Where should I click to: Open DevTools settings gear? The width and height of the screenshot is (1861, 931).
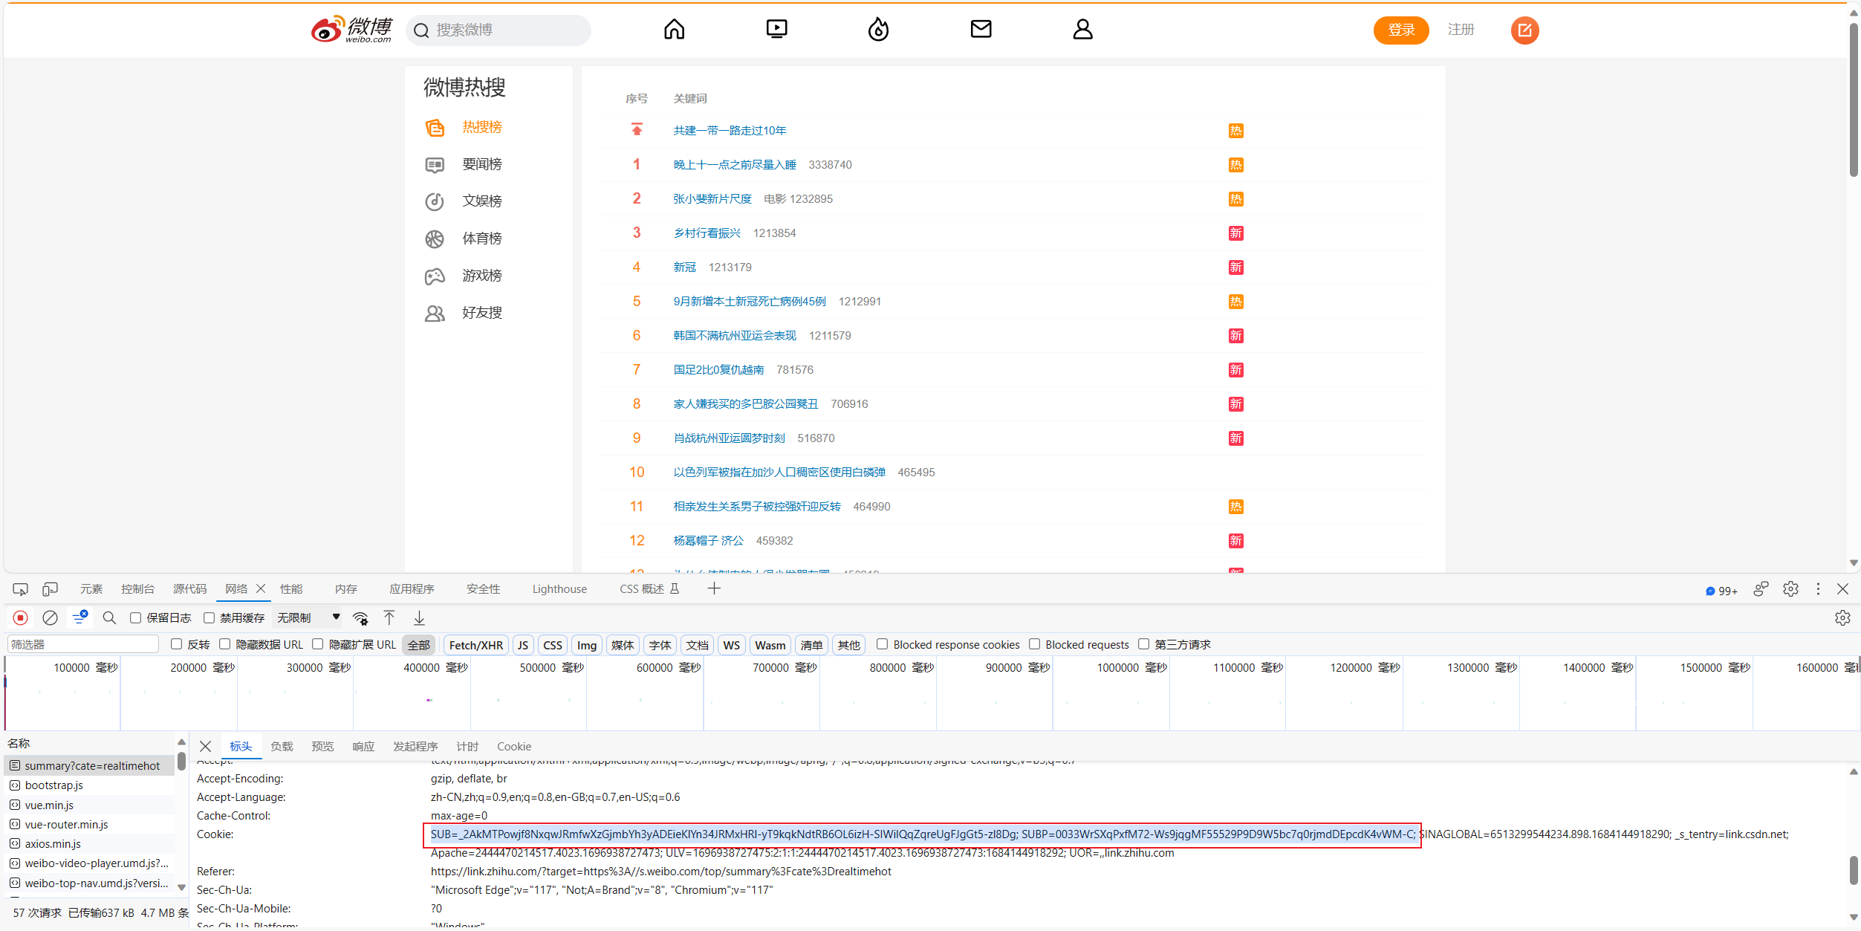tap(1790, 589)
